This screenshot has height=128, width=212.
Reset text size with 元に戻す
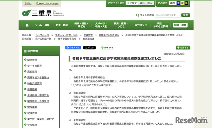[x=132, y=3]
